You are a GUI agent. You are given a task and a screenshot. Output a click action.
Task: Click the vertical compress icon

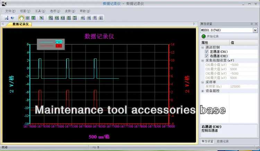pos(75,18)
